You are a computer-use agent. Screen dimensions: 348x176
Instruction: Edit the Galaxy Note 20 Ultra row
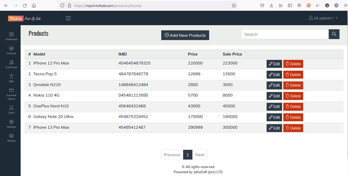274,117
